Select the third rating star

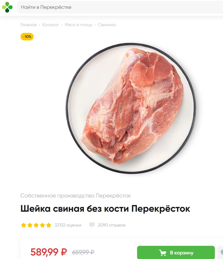36,225
